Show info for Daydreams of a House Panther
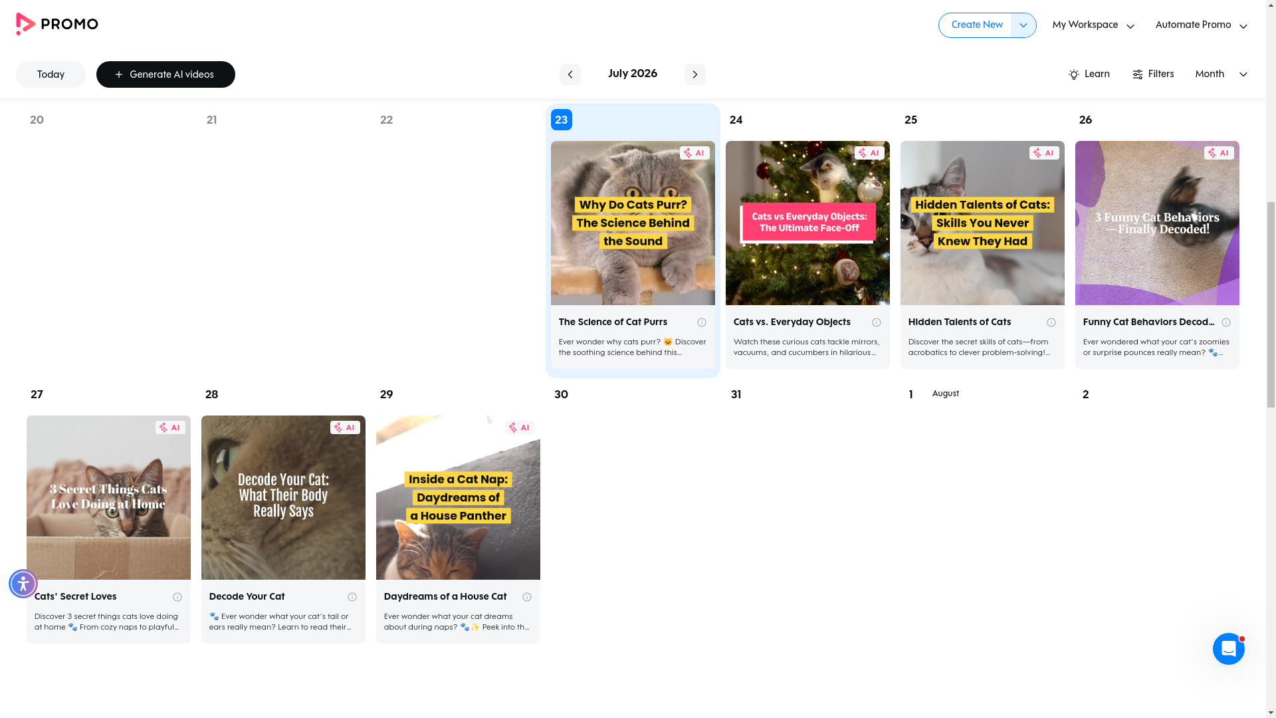 tap(526, 597)
